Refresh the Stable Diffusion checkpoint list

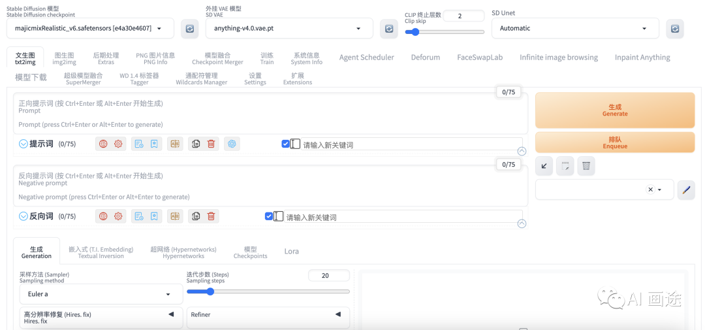coord(190,28)
